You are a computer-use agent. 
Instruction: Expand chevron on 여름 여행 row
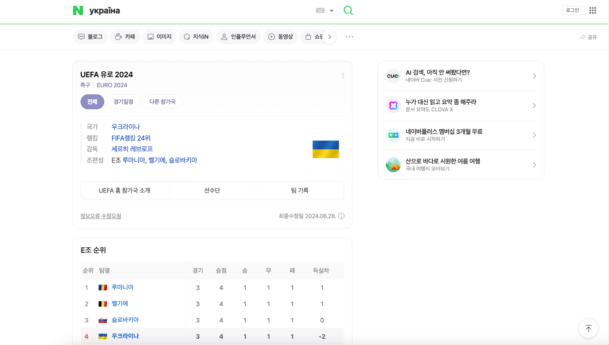[534, 165]
